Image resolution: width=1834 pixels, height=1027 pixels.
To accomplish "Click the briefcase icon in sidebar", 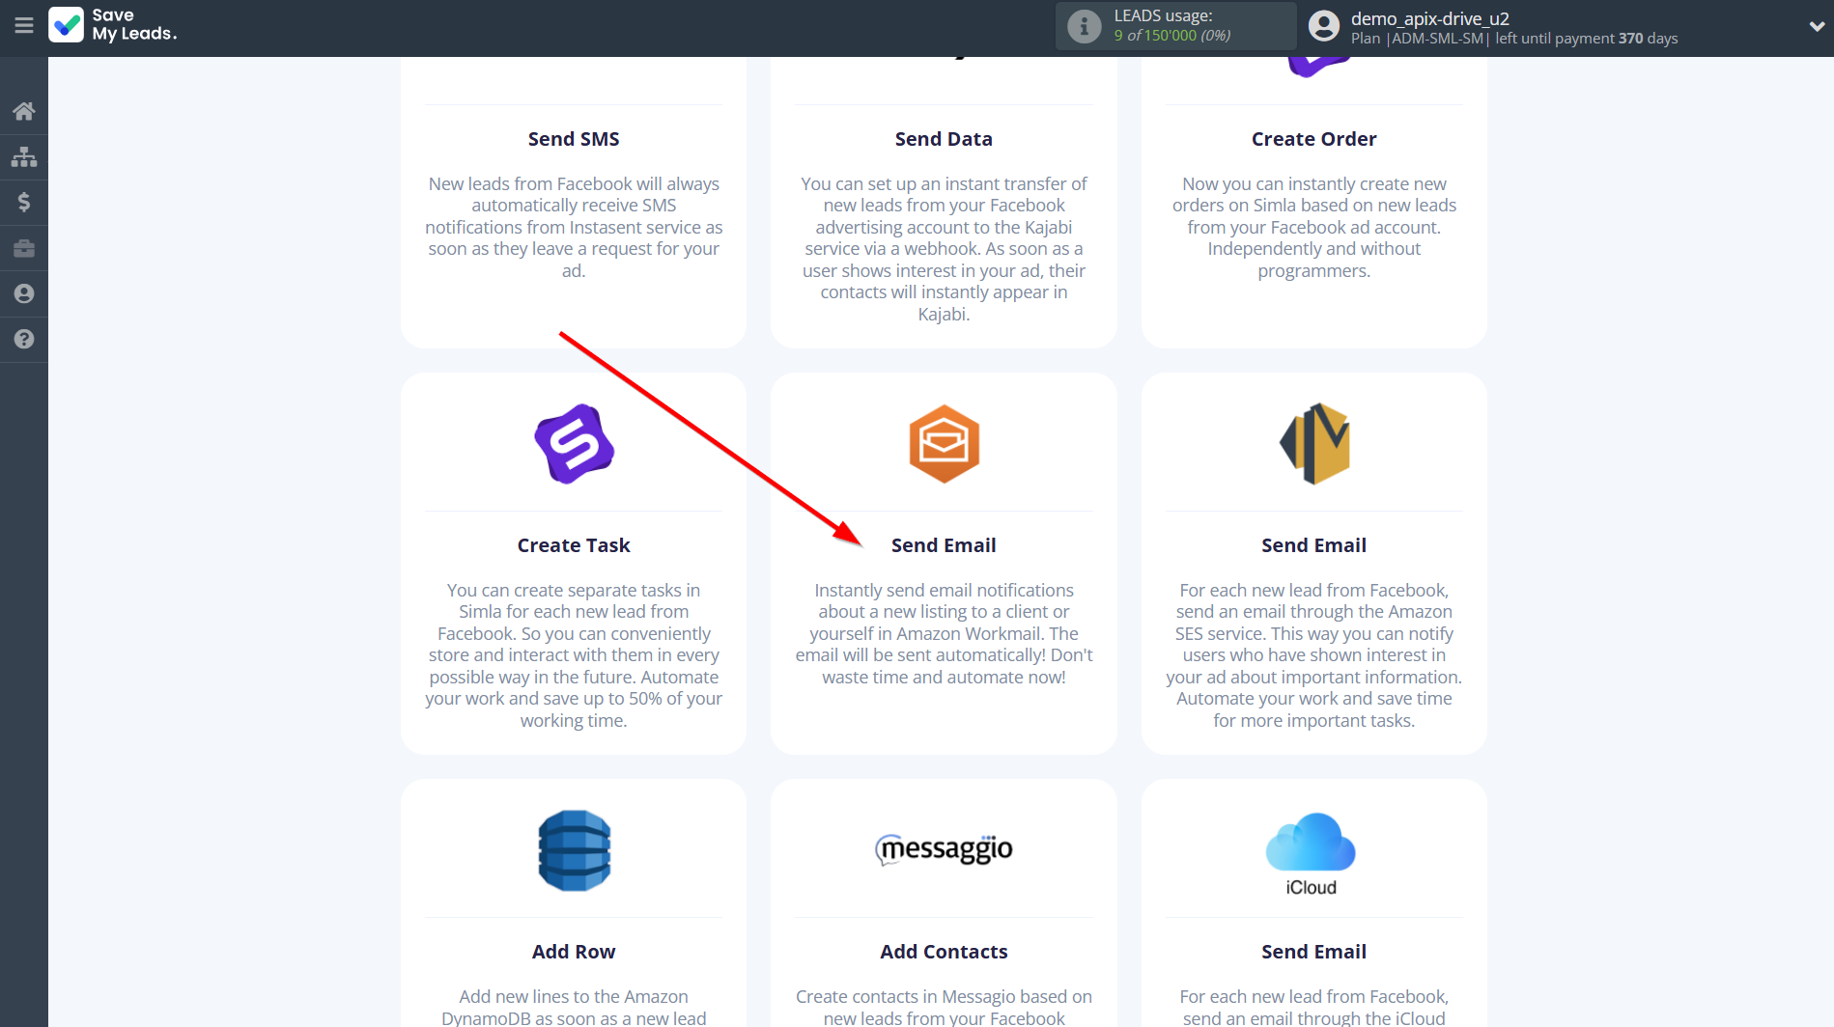I will 23,248.
